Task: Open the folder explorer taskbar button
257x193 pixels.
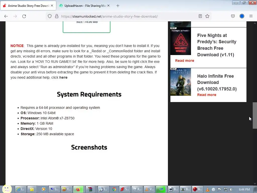Action: pos(32,189)
